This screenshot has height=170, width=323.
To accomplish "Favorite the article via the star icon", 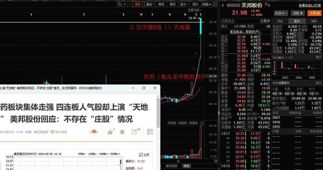I will click(122, 132).
